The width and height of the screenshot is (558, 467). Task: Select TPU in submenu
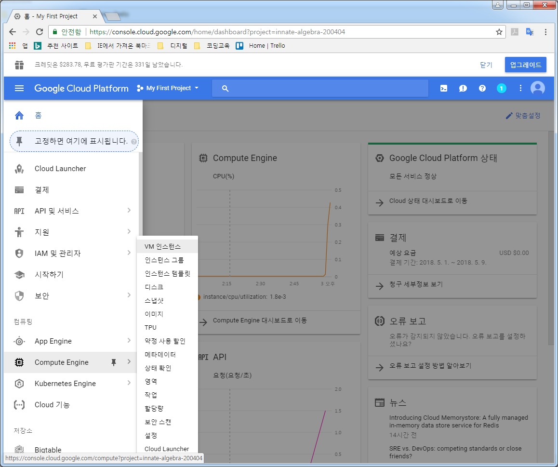click(x=167, y=327)
